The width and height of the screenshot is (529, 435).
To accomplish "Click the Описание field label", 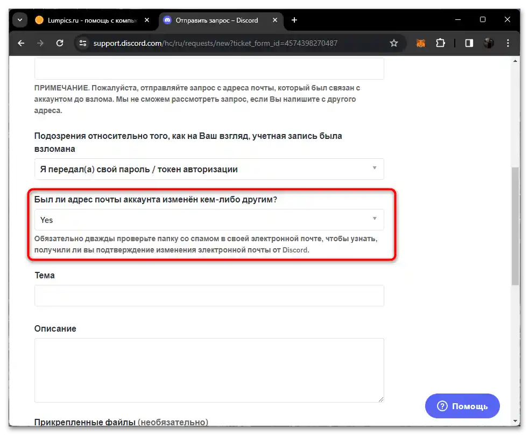I will point(55,329).
